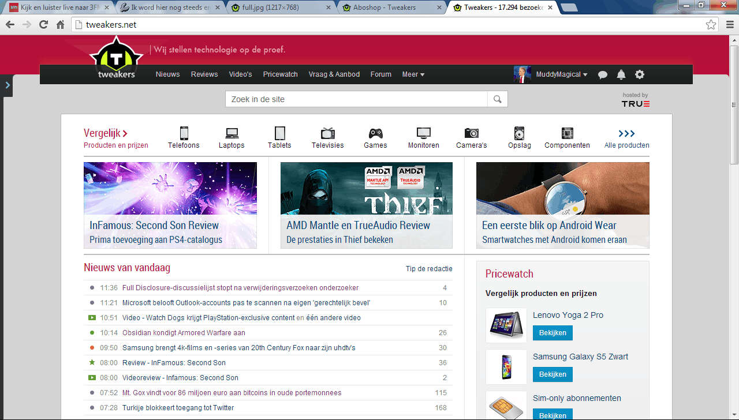
Task: Open Microsoft Outlook-accounts news article
Action: 246,303
